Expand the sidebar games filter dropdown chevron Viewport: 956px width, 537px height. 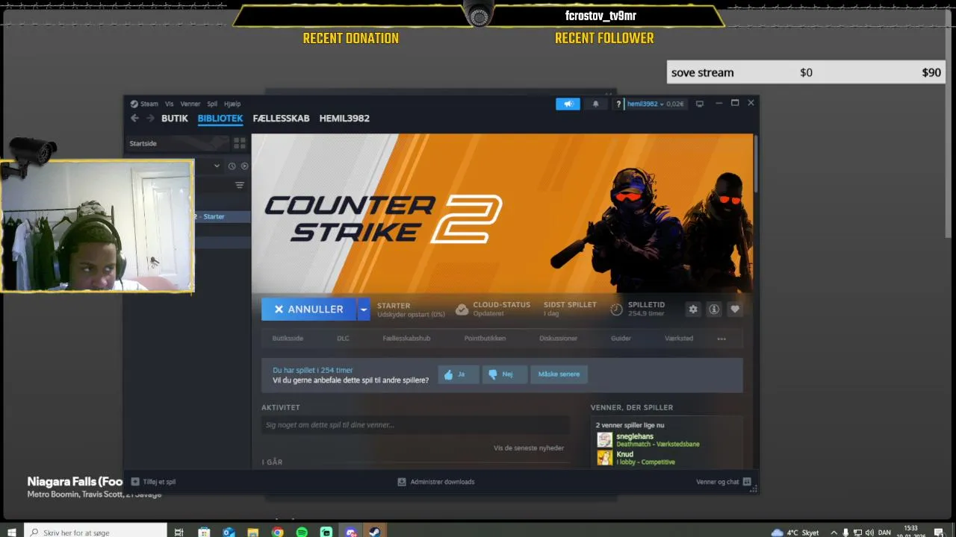point(217,166)
